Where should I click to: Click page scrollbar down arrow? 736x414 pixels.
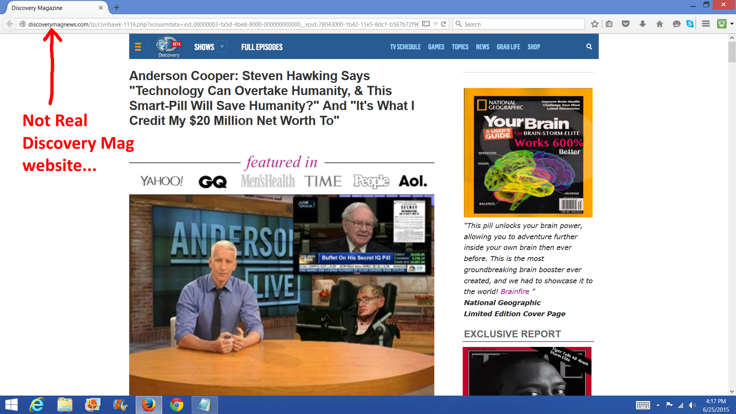pos(732,391)
